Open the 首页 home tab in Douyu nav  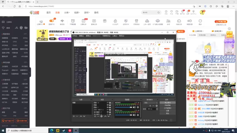(x=49, y=12)
